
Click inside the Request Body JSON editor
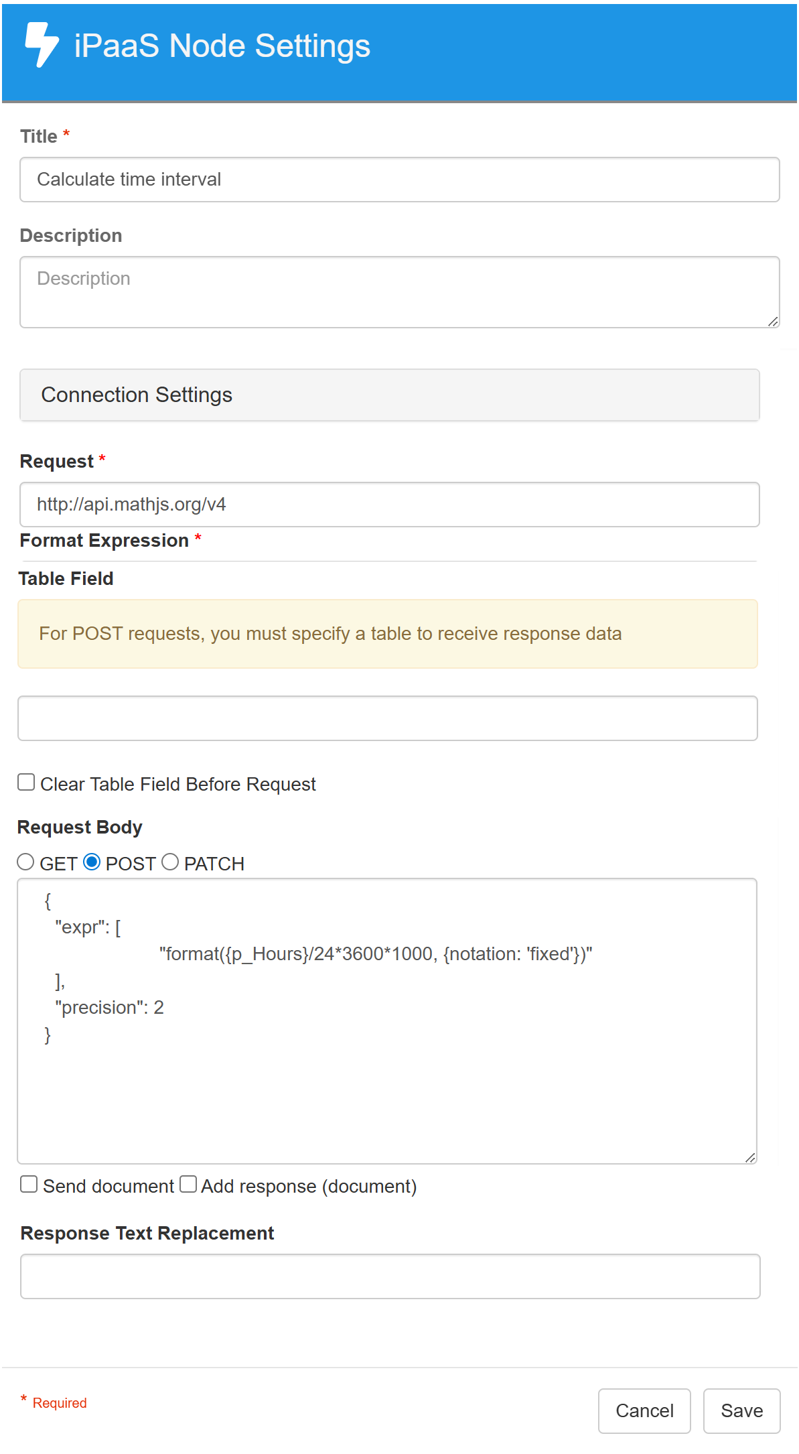pyautogui.click(x=387, y=1072)
